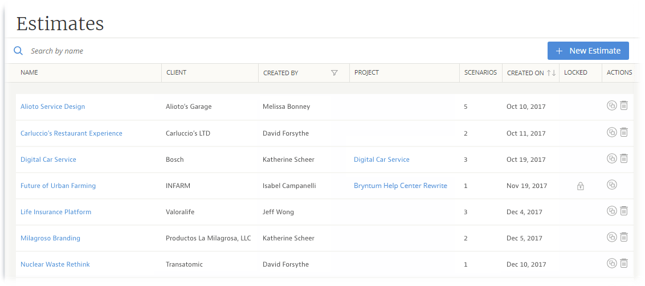Click the Oct 19, 2017 date
The height and width of the screenshot is (286, 645).
[526, 160]
